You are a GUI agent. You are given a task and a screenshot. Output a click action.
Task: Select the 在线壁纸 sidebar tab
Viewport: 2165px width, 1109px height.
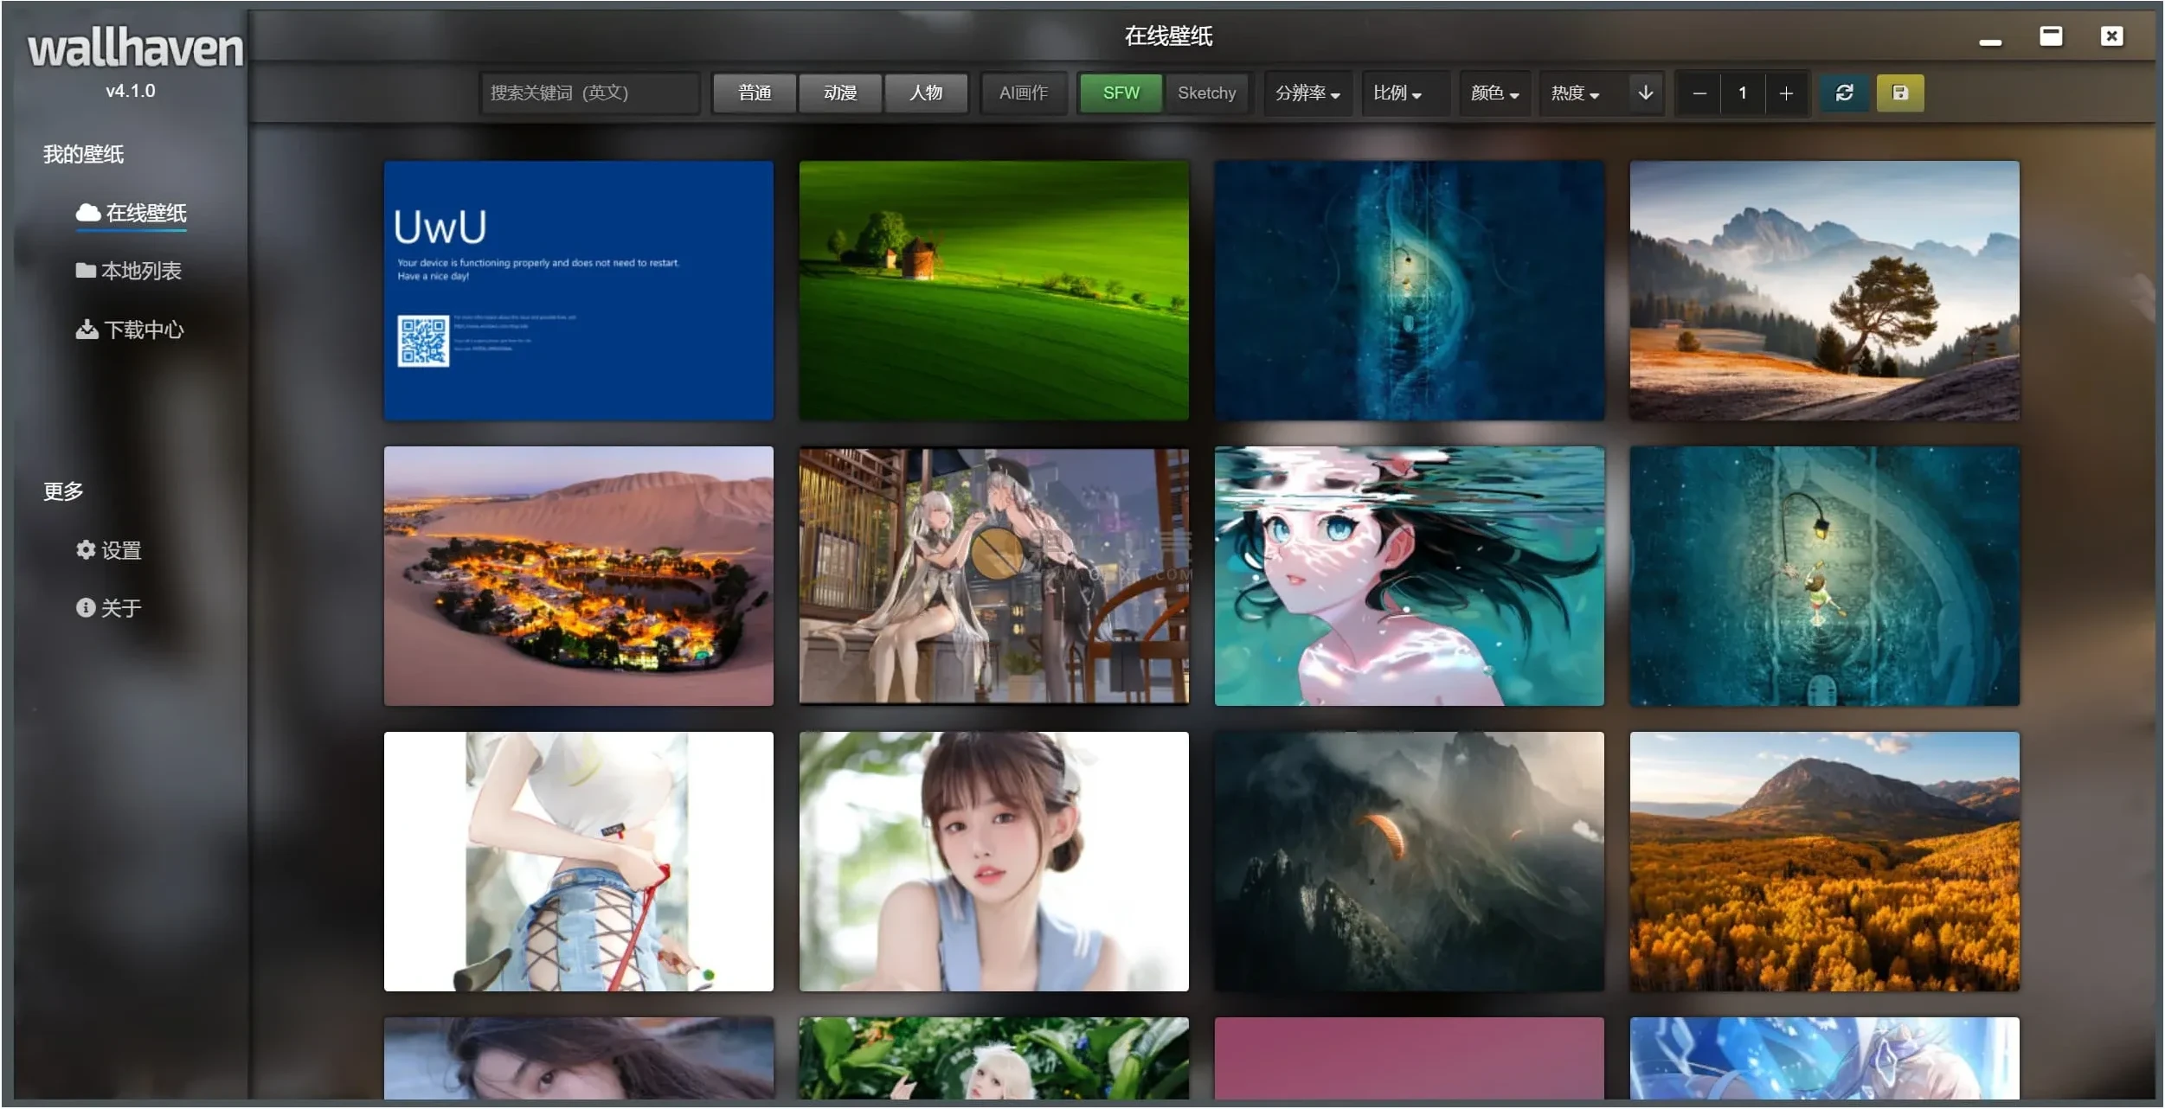pos(132,213)
